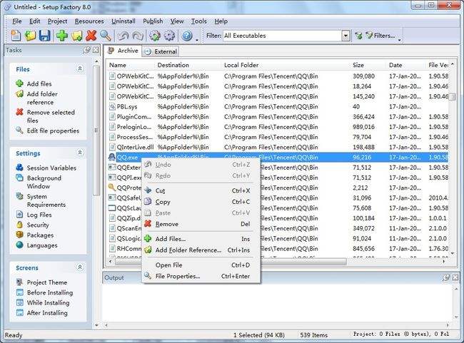Image resolution: width=464 pixels, height=343 pixels.
Task: Select the PBL.sys file row
Action: pos(278,106)
